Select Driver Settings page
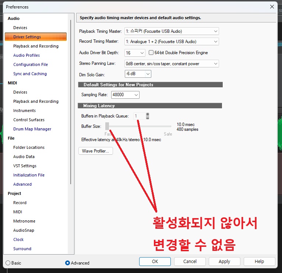 [x=36, y=37]
